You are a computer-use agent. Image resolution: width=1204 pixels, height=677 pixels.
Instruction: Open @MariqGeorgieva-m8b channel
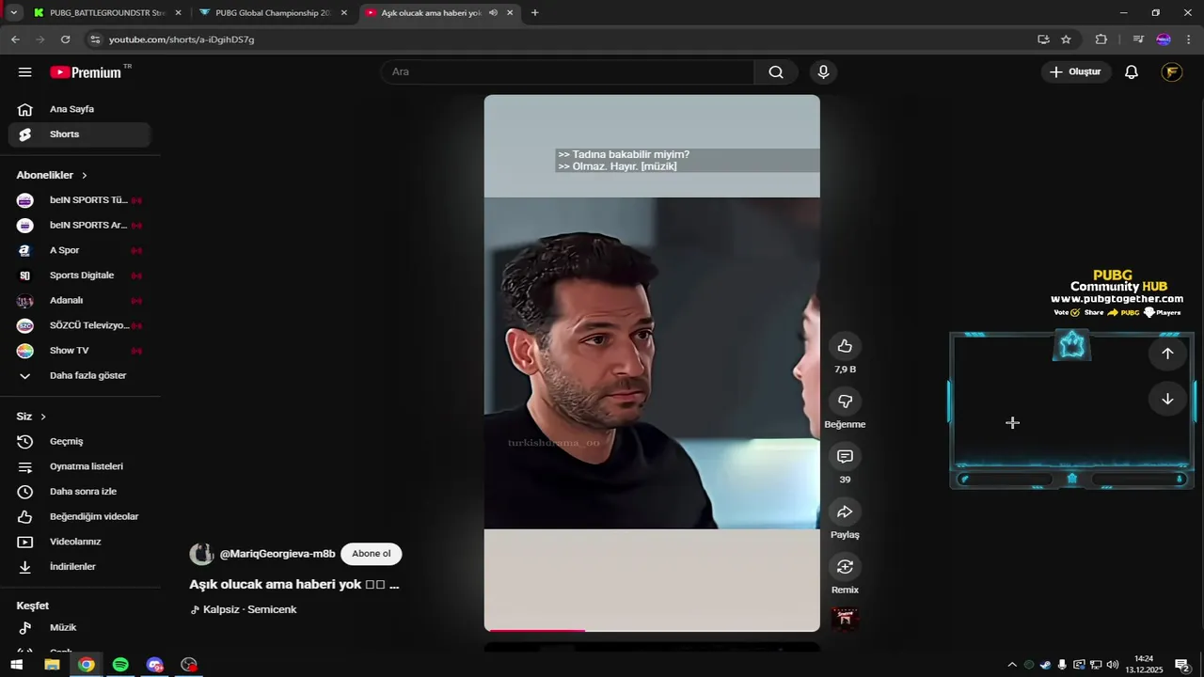[277, 554]
